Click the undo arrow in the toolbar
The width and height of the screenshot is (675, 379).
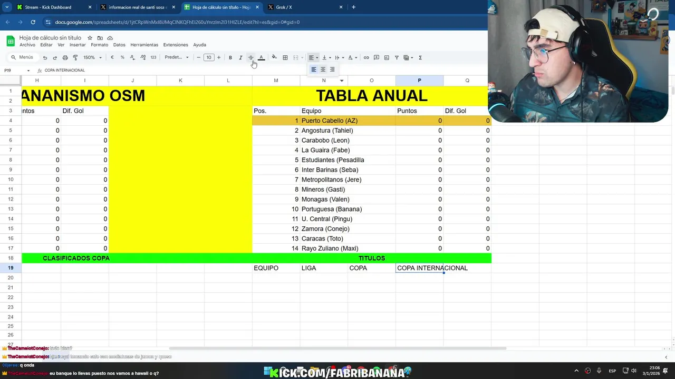pos(45,57)
